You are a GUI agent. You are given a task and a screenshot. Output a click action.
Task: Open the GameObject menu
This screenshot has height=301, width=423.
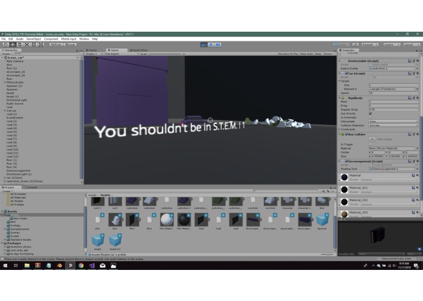pos(33,39)
